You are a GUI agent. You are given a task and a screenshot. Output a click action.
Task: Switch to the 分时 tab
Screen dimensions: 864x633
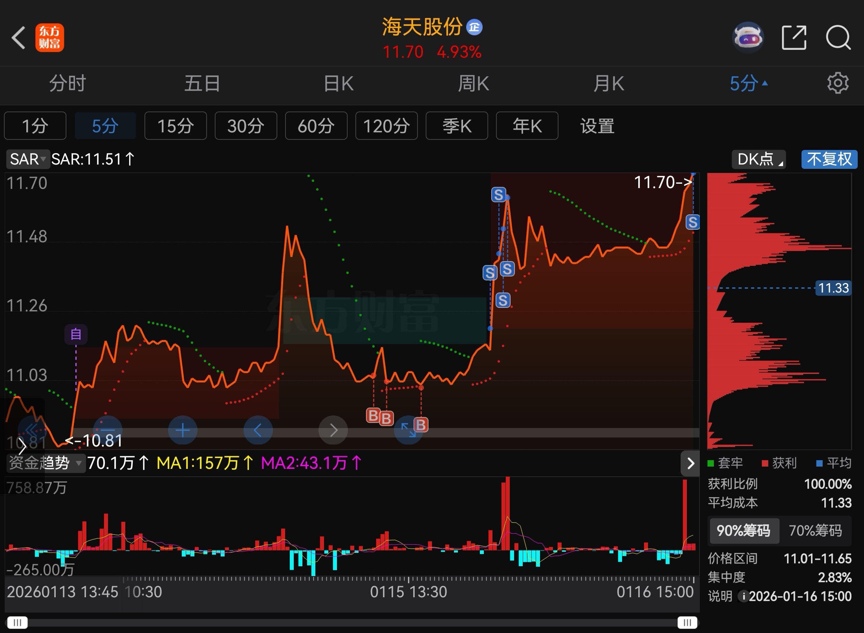[67, 83]
